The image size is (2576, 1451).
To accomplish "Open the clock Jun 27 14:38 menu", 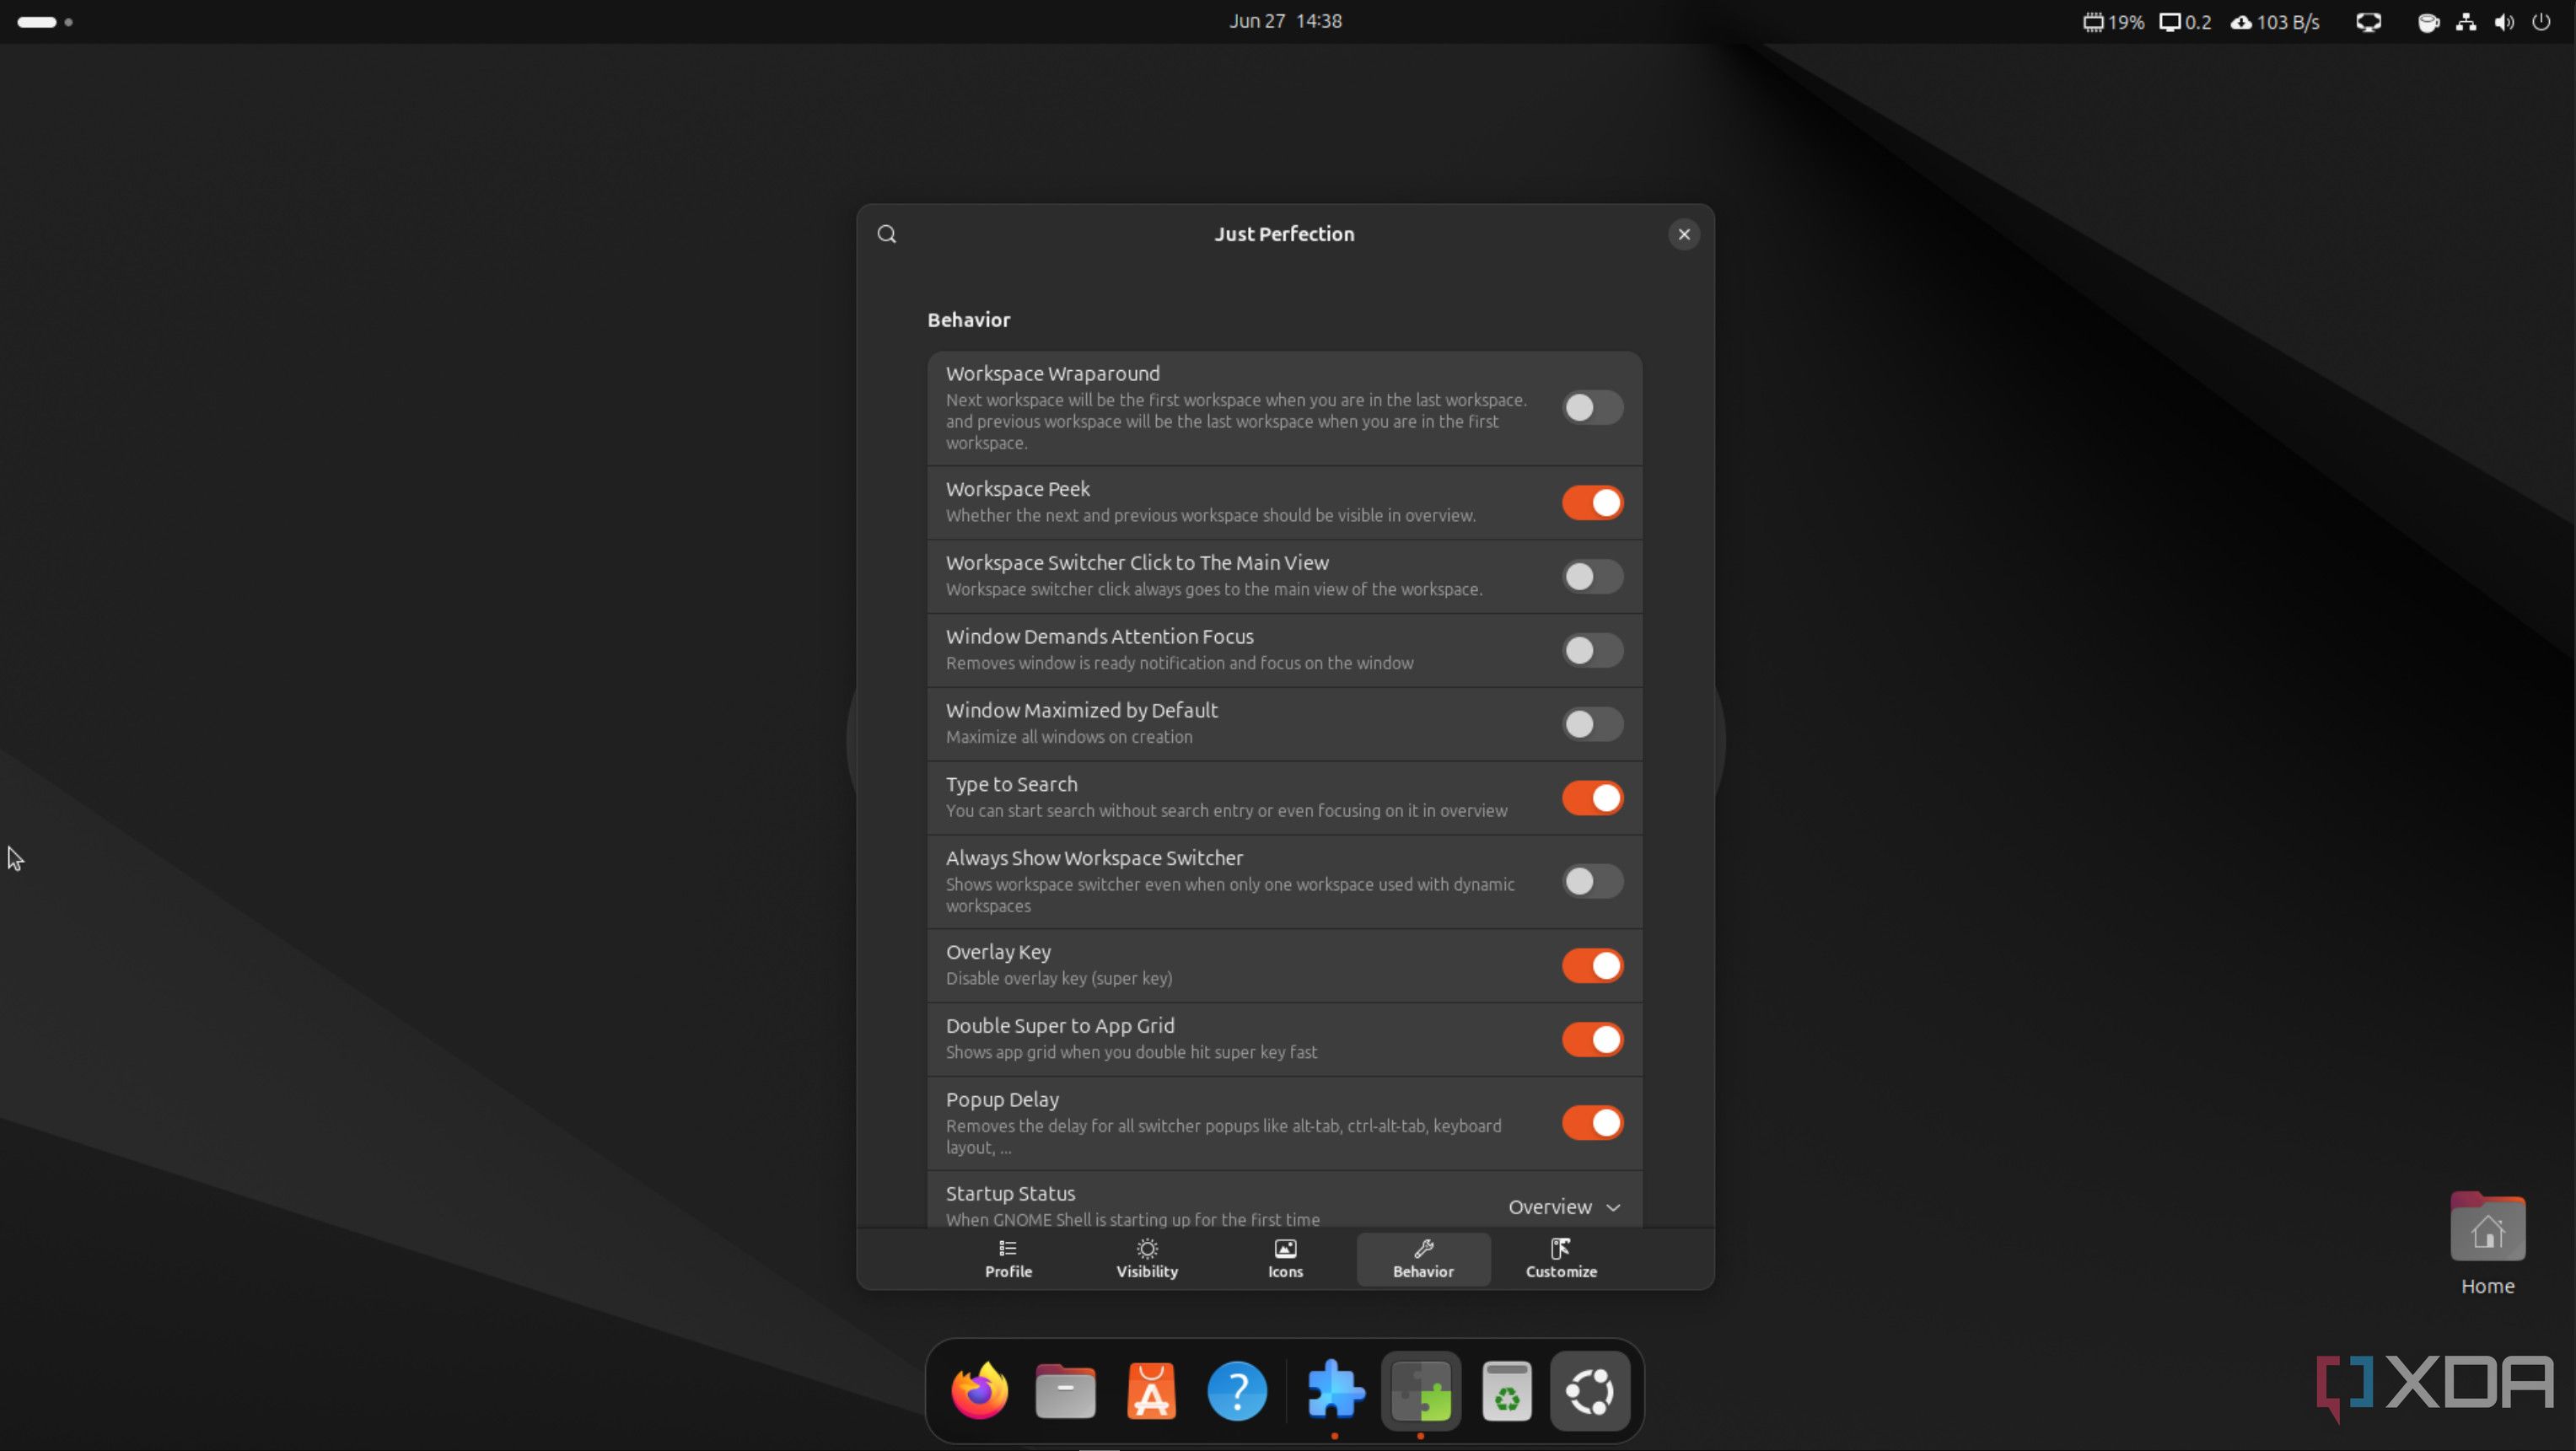I will click(x=1285, y=21).
